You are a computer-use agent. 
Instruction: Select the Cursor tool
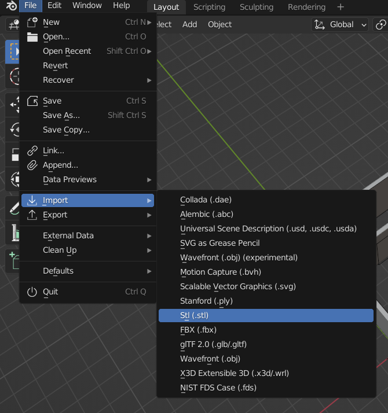point(13,77)
